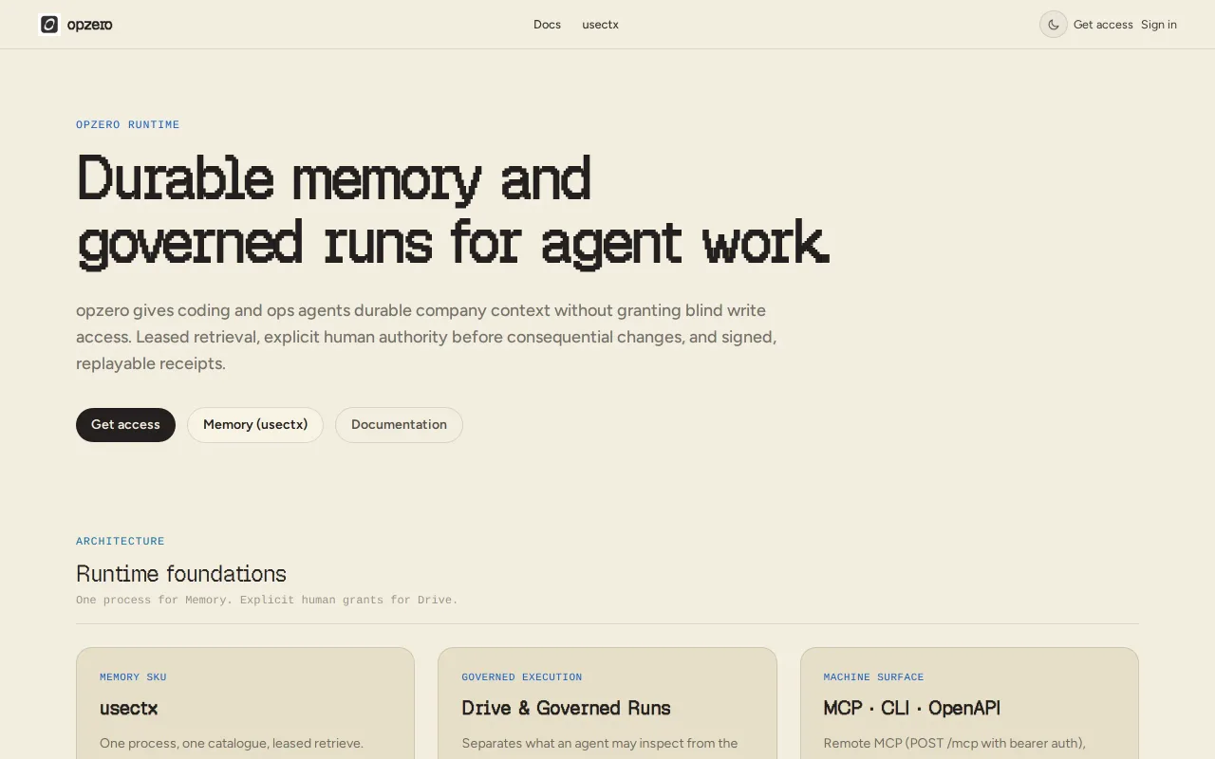Image resolution: width=1215 pixels, height=759 pixels.
Task: Open the usectx nav link
Action: [x=600, y=25]
